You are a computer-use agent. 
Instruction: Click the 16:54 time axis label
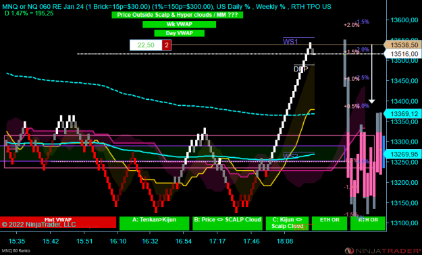tap(184, 242)
